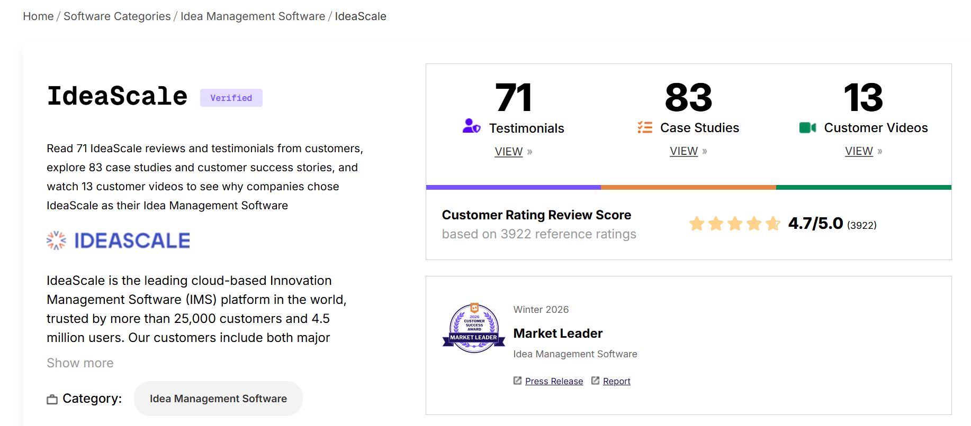Image resolution: width=971 pixels, height=426 pixels.
Task: Go to Software Categories breadcrumb
Action: 117,16
